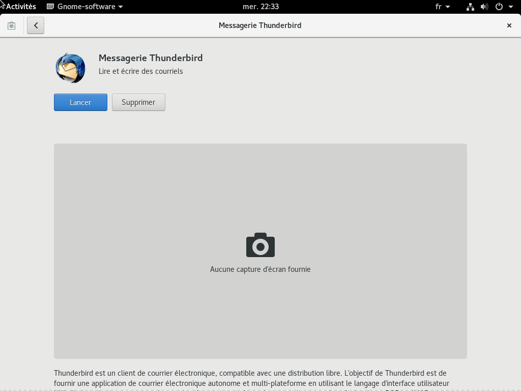Click the volume speaker icon
The image size is (521, 391).
point(484,7)
